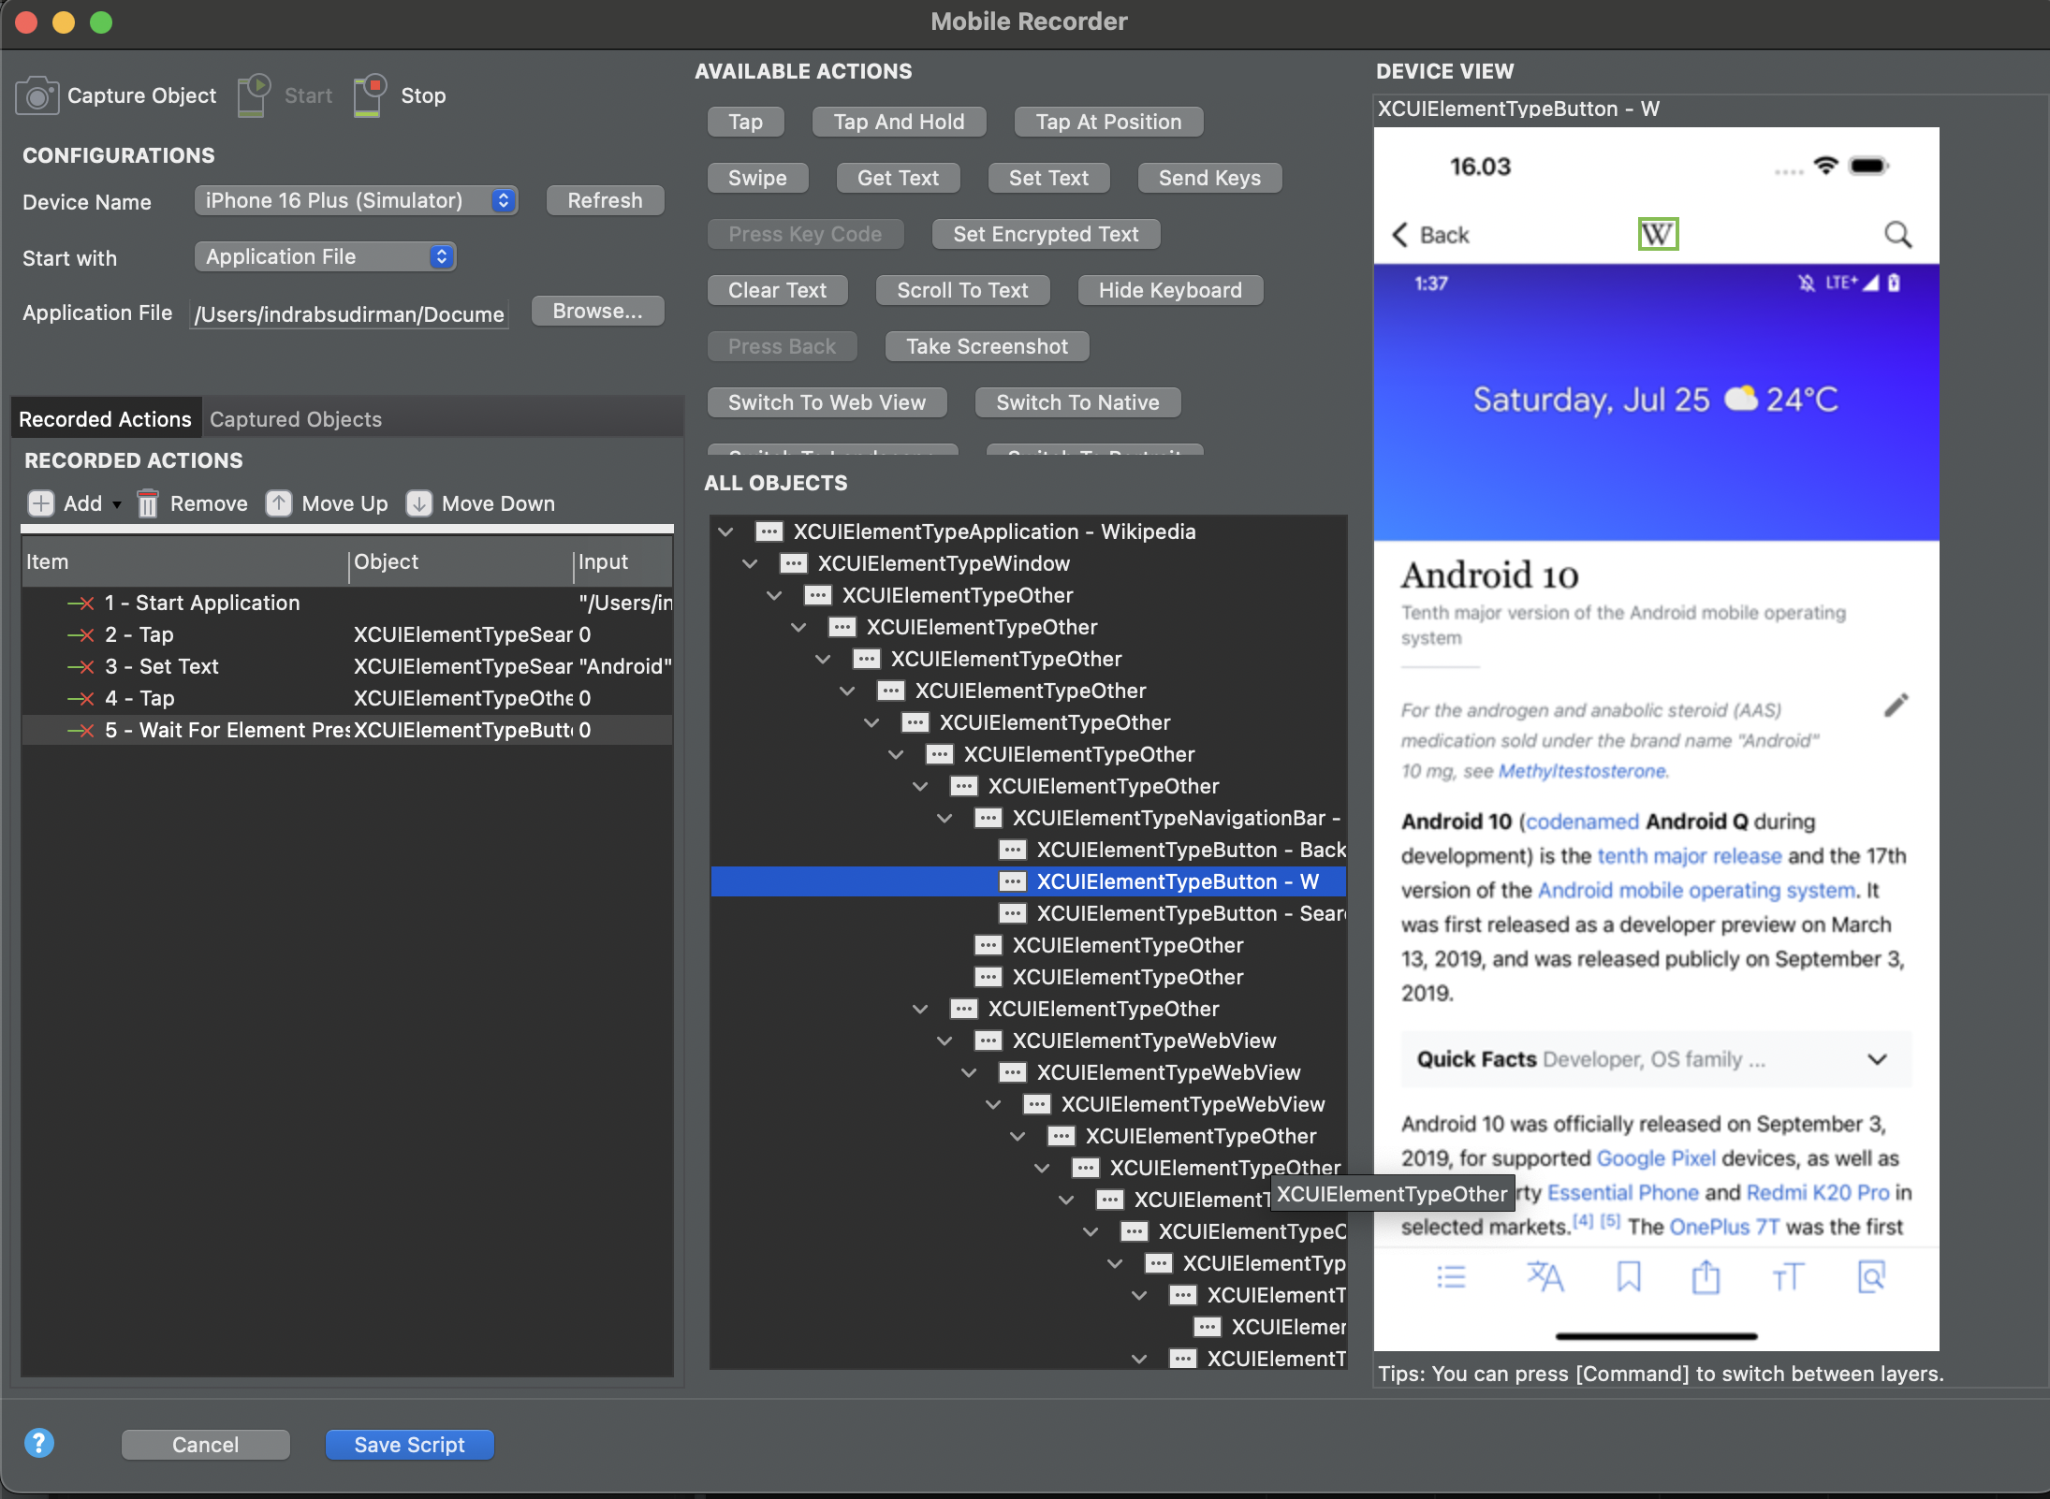The height and width of the screenshot is (1499, 2050).
Task: Expand the Quick Facts section chevron
Action: coord(1877,1059)
